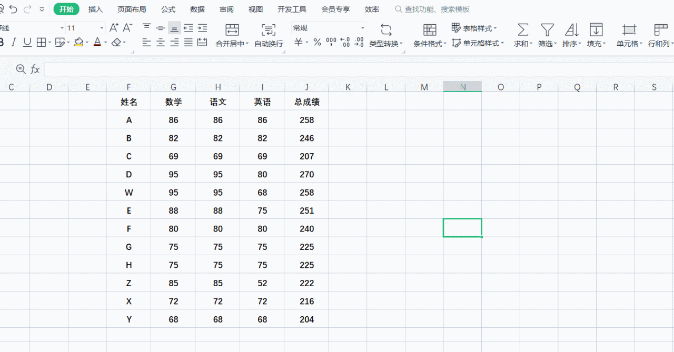Align text right horizontally
This screenshot has height=352, width=674.
(174, 43)
